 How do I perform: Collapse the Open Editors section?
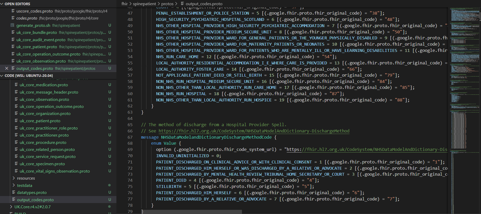(x=2, y=4)
